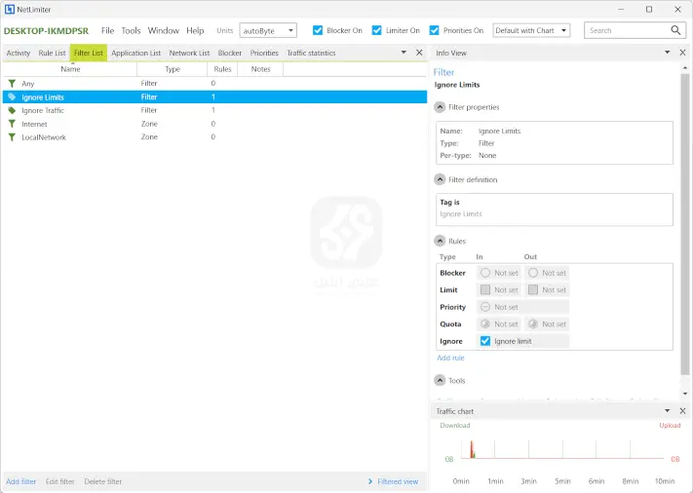Switch to the Priorities tab

click(x=264, y=53)
